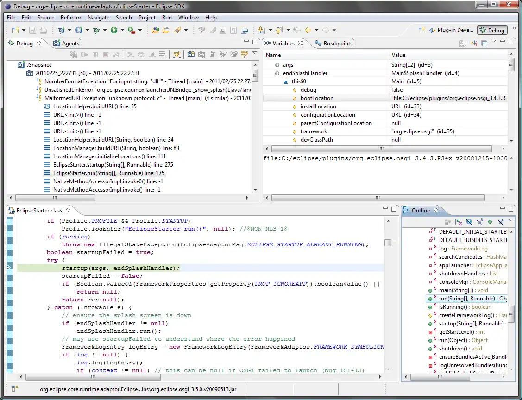Click the Run External Tools icon with toolbox

pos(131,30)
